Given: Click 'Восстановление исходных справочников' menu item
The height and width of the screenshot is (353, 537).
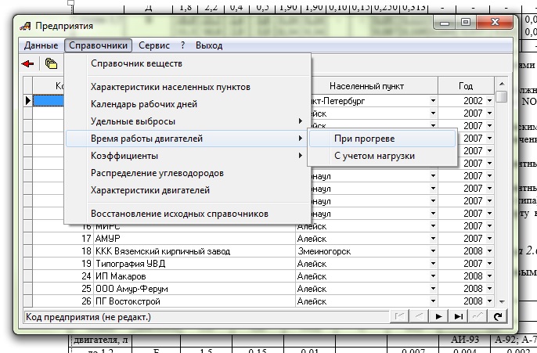Looking at the screenshot, I should pyautogui.click(x=179, y=213).
